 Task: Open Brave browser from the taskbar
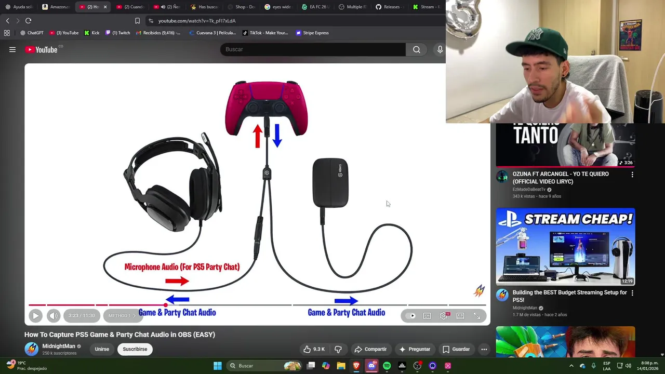(356, 366)
